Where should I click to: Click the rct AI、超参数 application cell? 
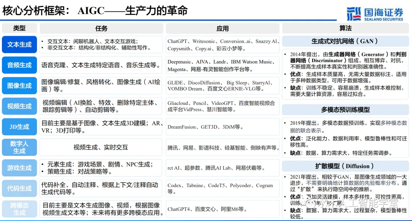pyautogui.click(x=222, y=168)
